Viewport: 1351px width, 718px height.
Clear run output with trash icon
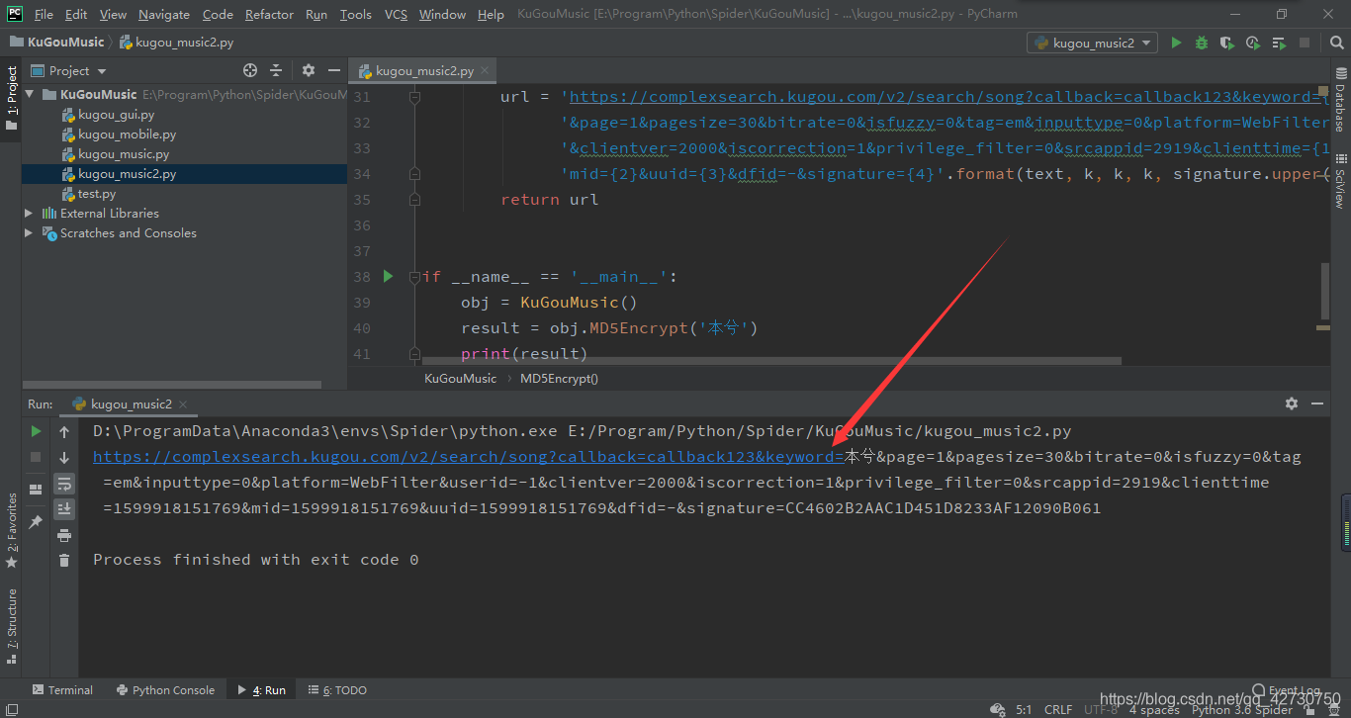tap(64, 560)
